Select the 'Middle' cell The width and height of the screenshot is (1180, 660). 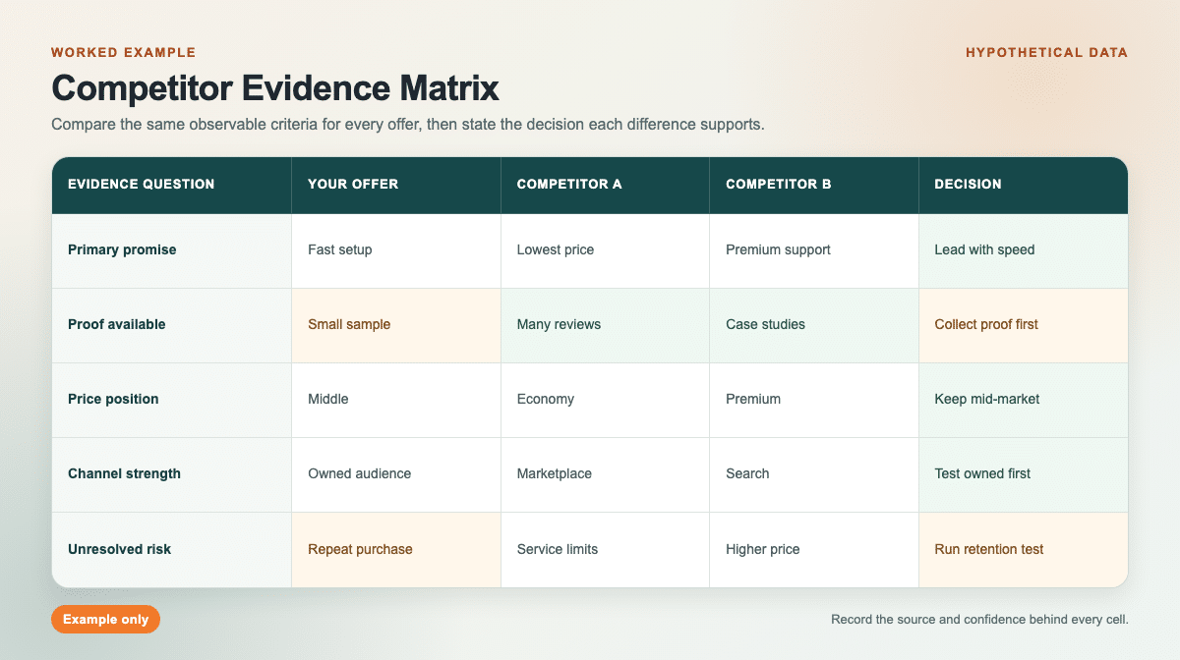pyautogui.click(x=396, y=400)
